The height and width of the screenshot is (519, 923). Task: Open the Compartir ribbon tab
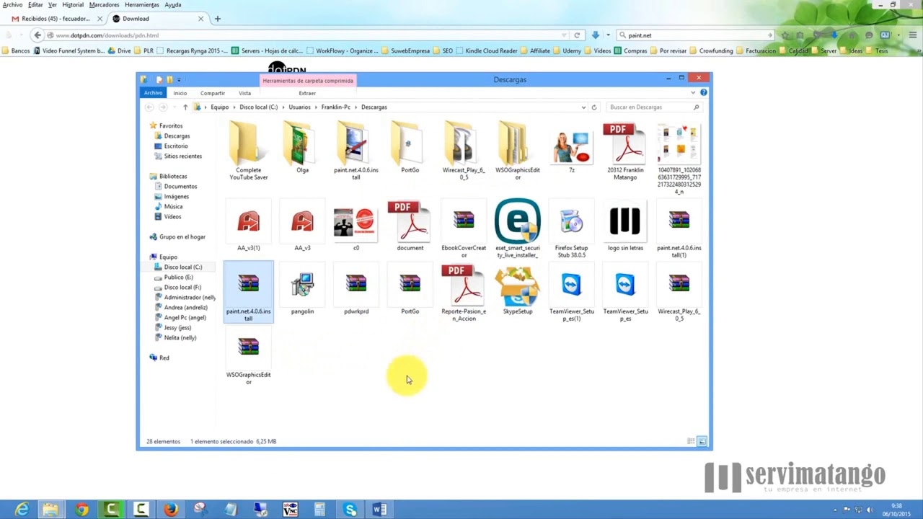click(213, 93)
